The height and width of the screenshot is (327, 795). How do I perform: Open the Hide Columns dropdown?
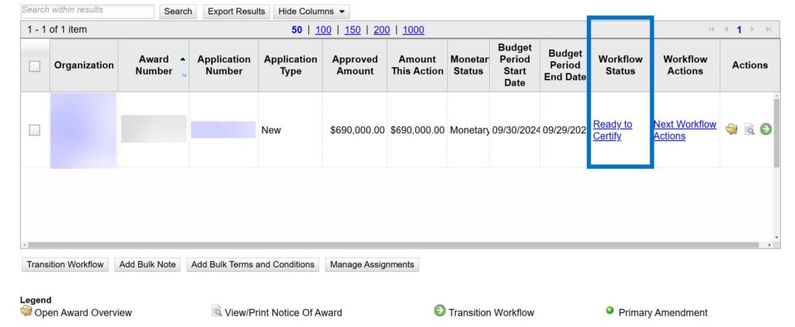311,12
